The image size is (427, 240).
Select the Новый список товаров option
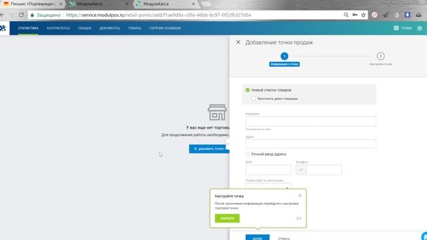(268, 90)
